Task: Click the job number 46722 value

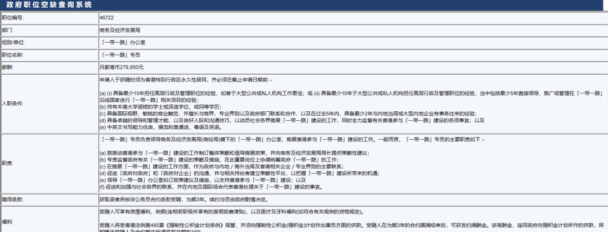Action: [106, 18]
